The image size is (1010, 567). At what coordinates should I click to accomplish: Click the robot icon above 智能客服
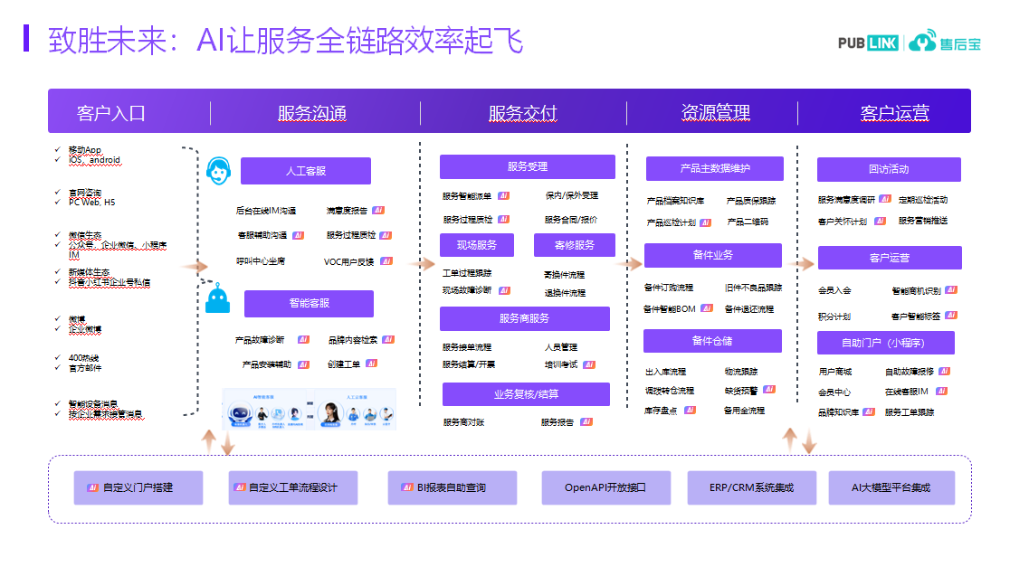[x=217, y=300]
